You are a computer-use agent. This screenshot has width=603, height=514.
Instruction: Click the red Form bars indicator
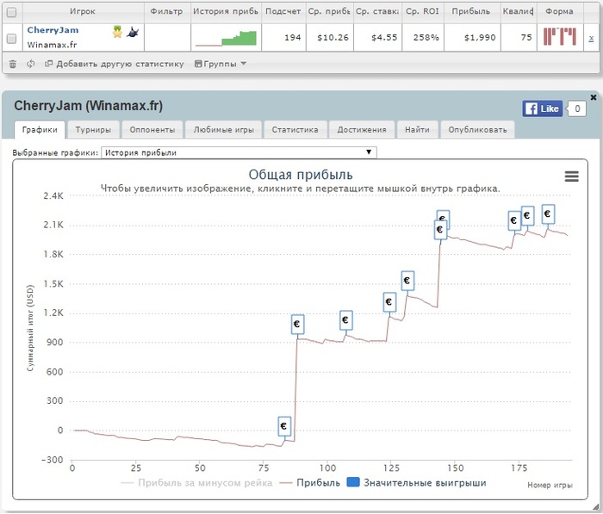[x=560, y=37]
